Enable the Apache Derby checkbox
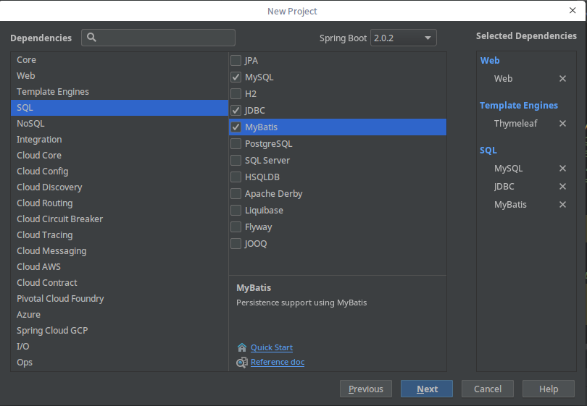 (236, 194)
